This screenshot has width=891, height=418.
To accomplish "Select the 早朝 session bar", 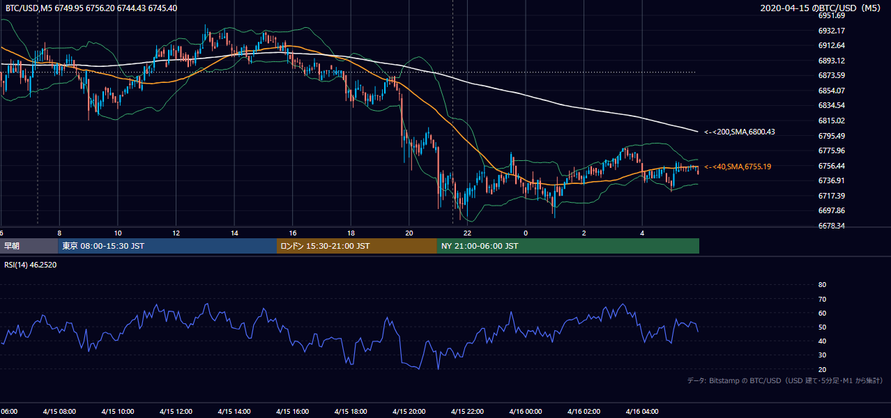I will click(29, 246).
